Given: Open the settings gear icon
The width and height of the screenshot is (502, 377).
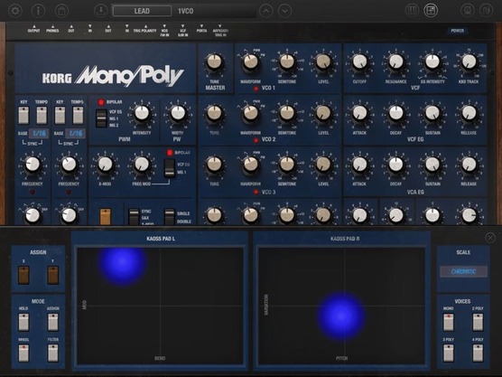Looking at the screenshot, I should click(15, 11).
